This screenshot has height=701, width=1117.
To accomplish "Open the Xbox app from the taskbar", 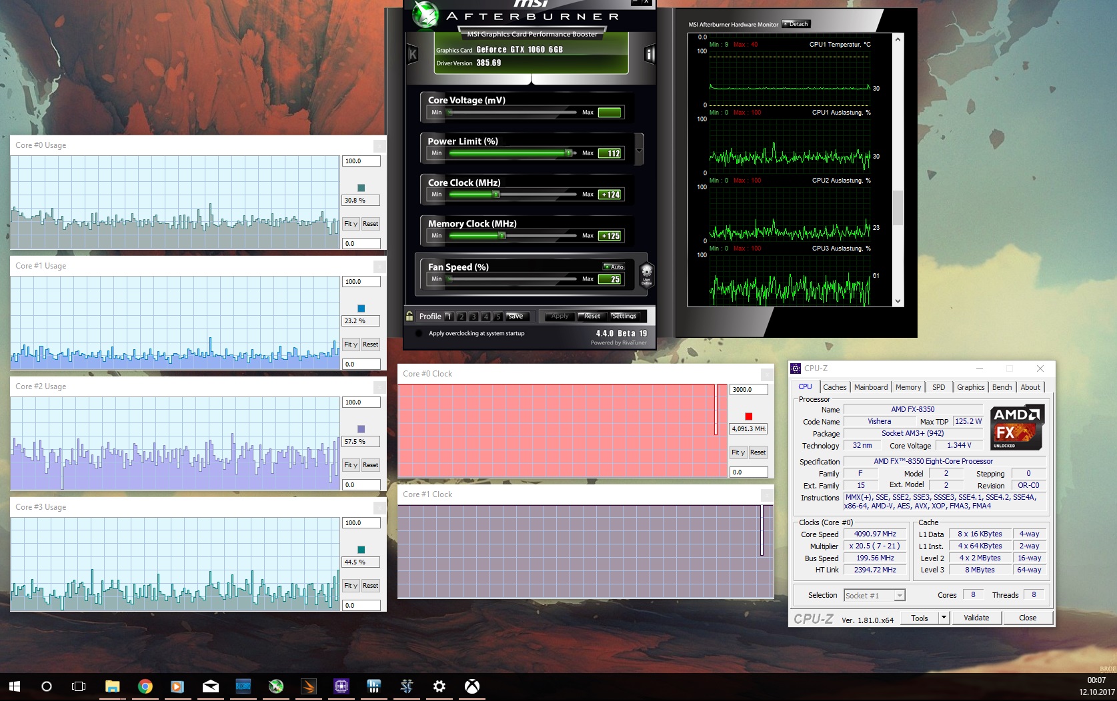I will point(471,686).
